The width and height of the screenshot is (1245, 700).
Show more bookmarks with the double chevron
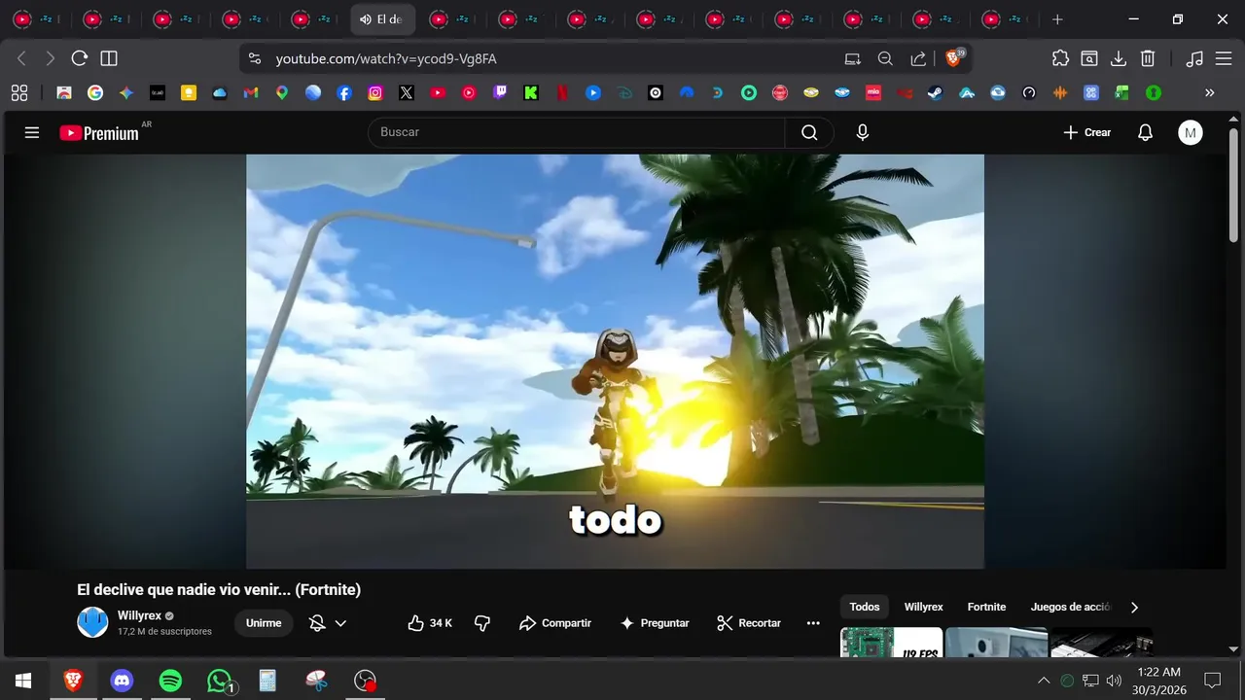1209,93
